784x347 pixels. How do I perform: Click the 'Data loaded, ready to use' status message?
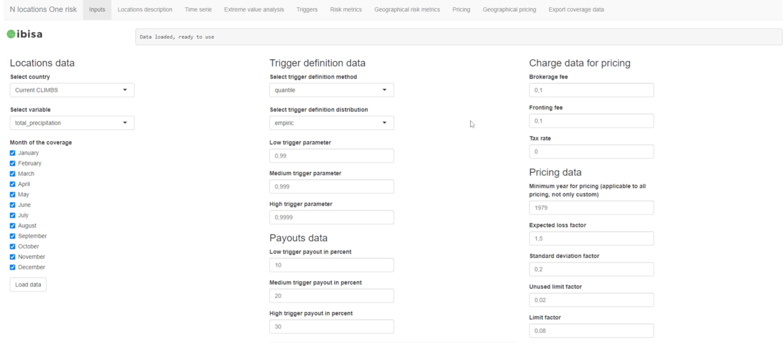coord(177,37)
